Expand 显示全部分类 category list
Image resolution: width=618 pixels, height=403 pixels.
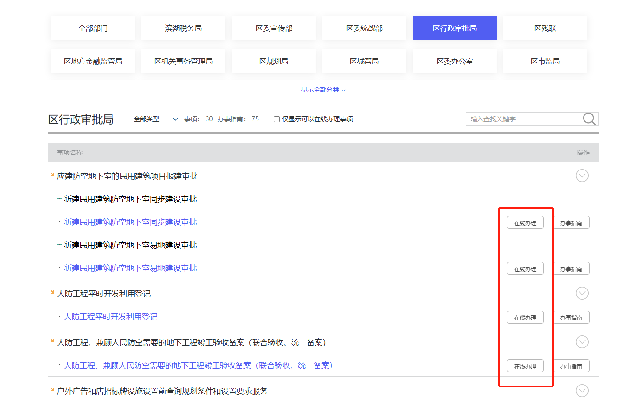tap(323, 90)
